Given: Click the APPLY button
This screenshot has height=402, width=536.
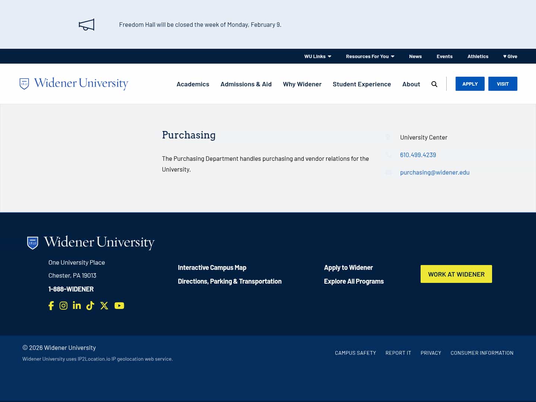Looking at the screenshot, I should click(x=470, y=84).
